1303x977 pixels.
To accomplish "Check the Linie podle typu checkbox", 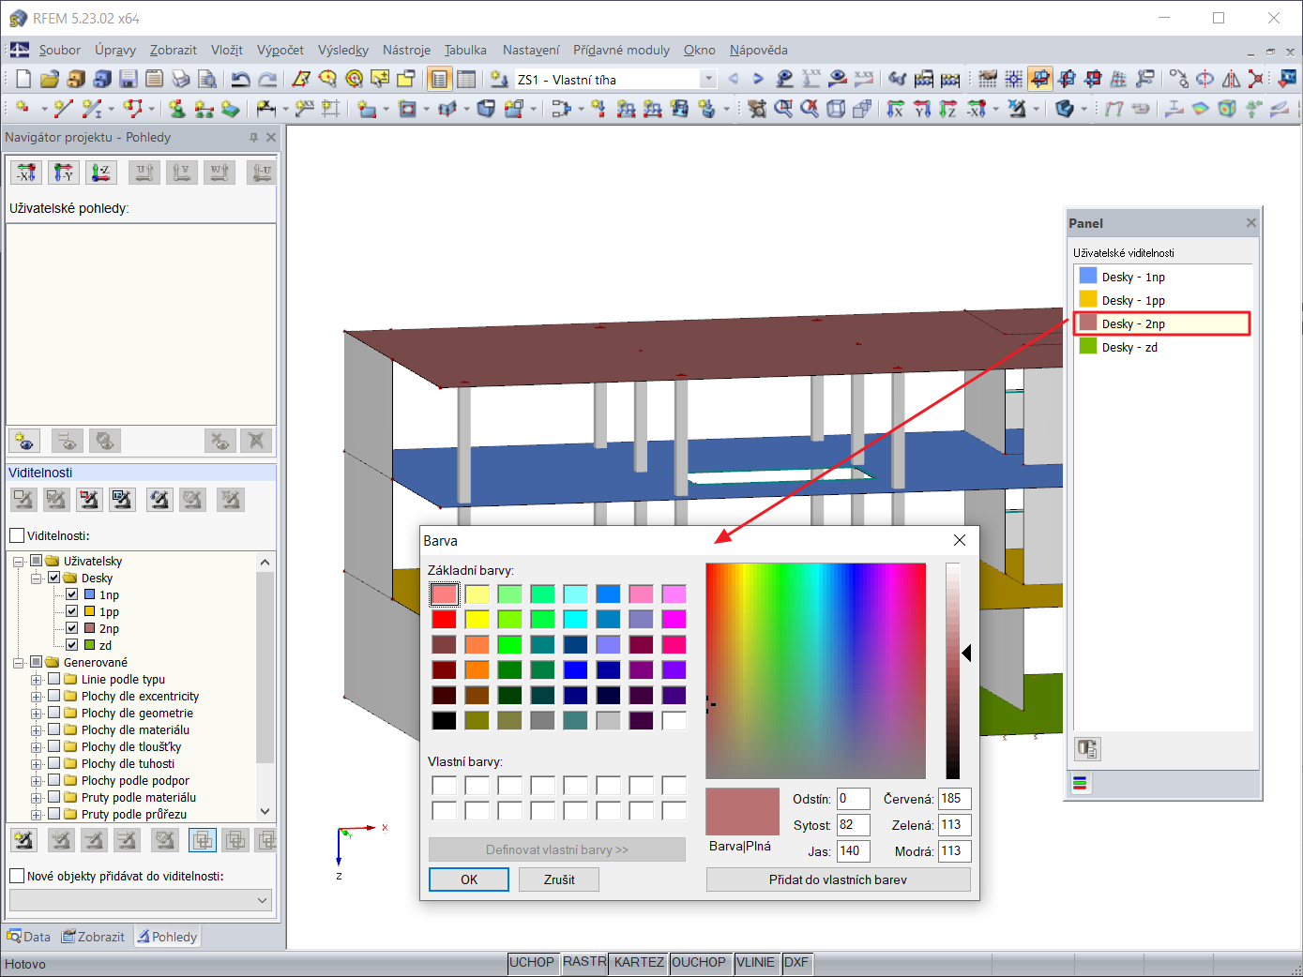I will (54, 679).
